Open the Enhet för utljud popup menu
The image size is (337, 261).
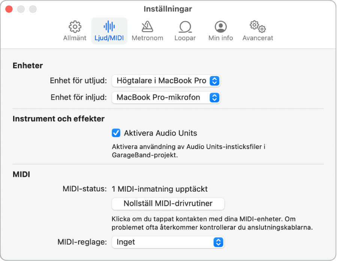pos(166,81)
